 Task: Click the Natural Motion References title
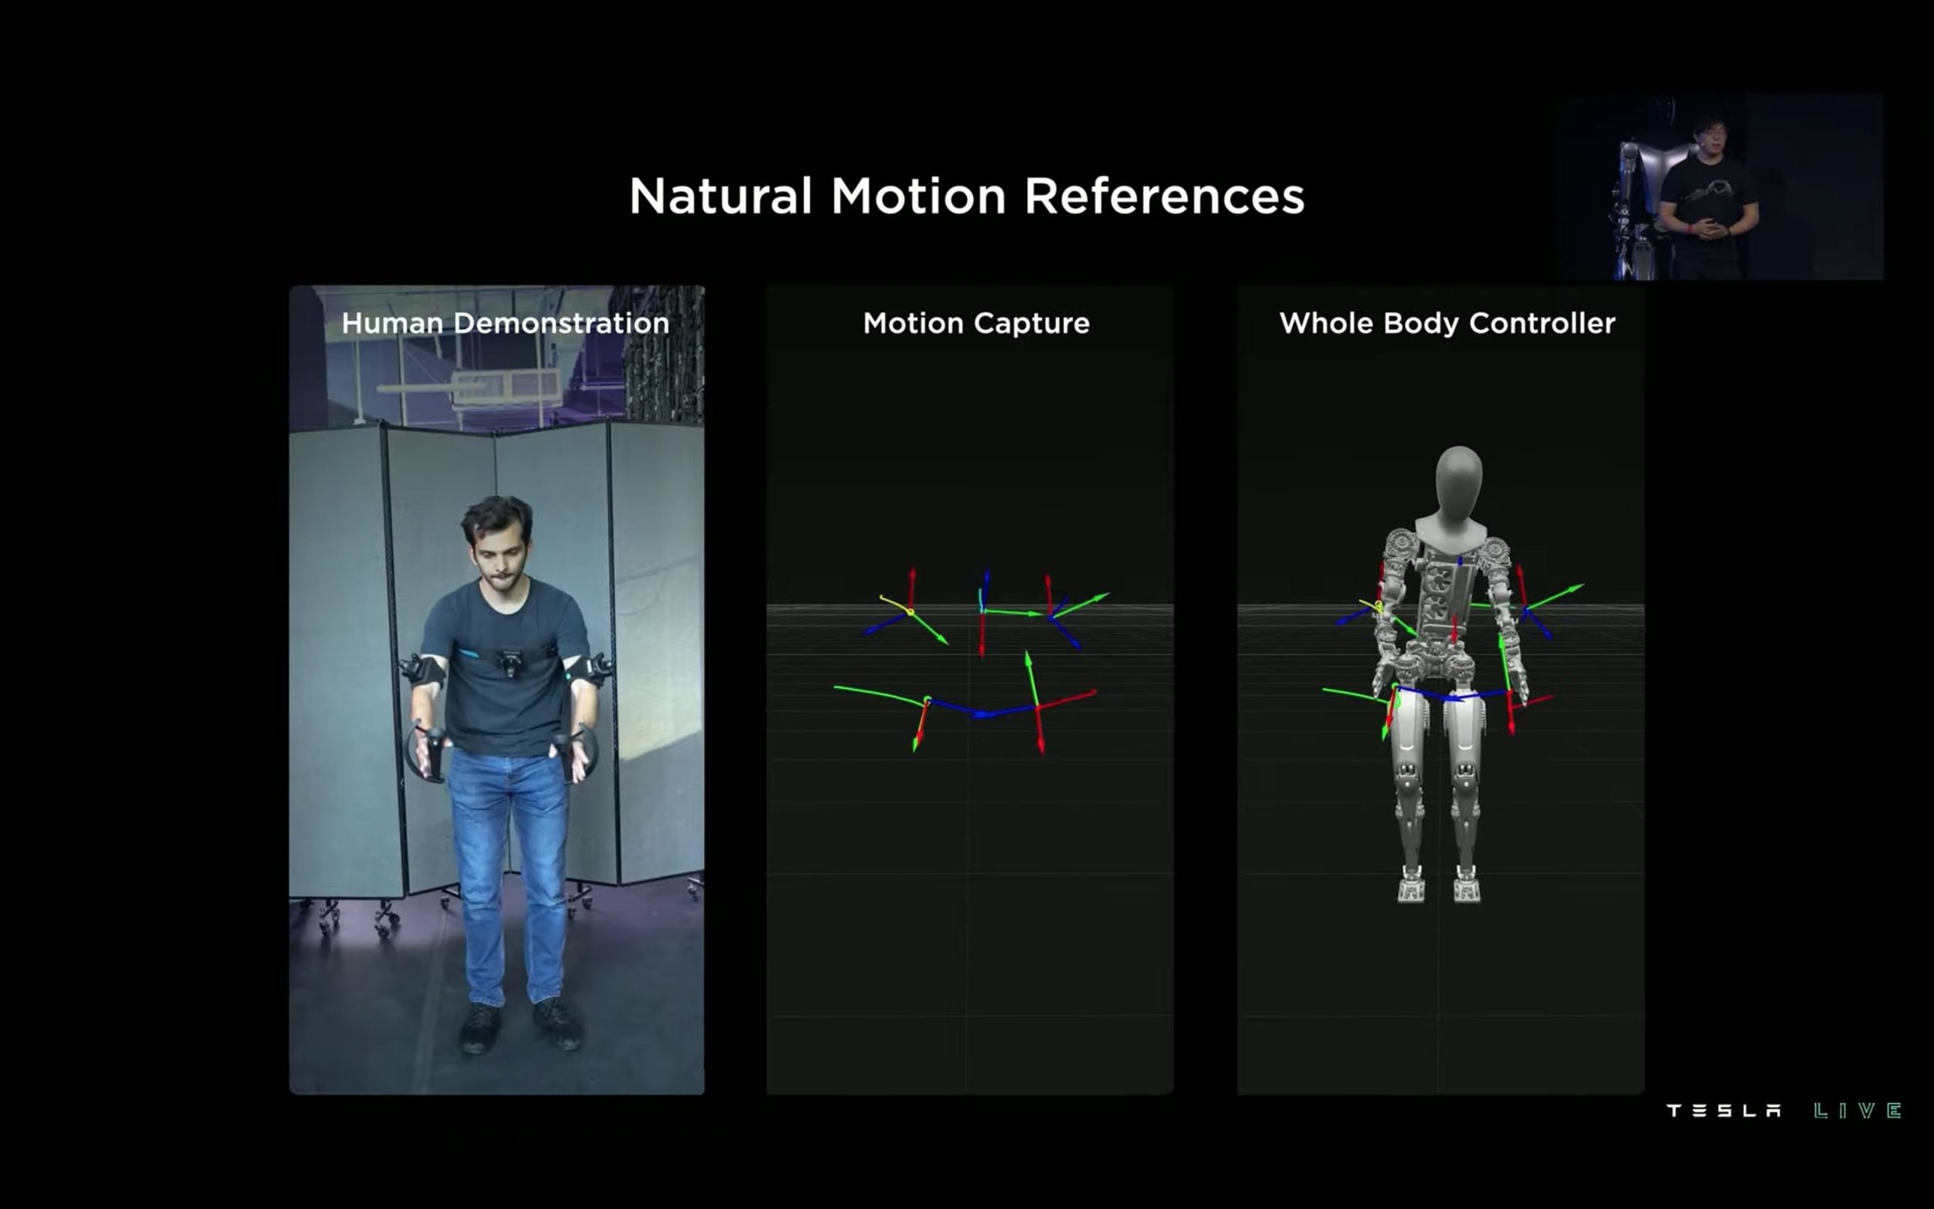[966, 196]
